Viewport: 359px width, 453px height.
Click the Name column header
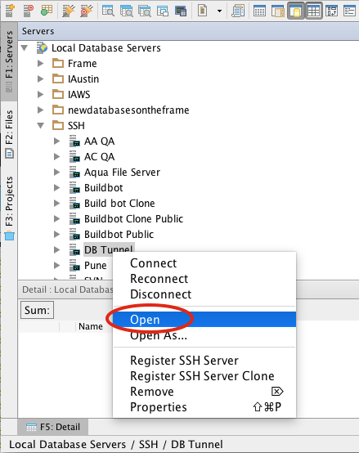pos(91,326)
